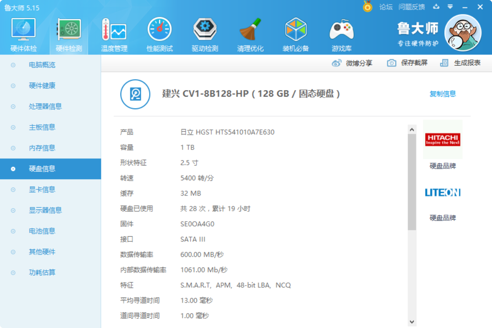Click the vertical scrollbar thumb
Viewport: 492px width, 328px height.
coord(412,182)
